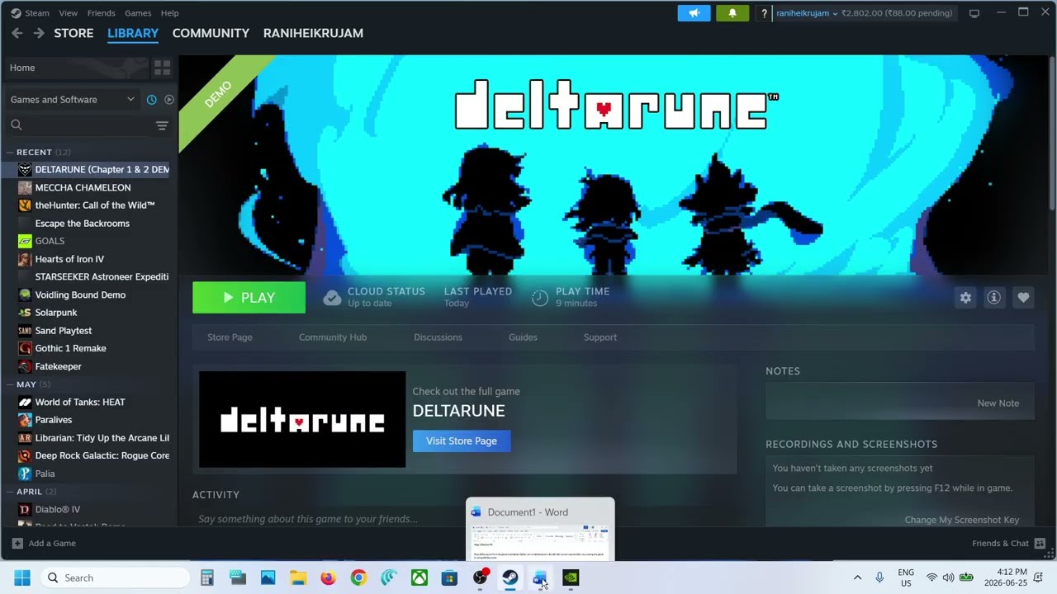Open the raniheikrujam account dropdown
The width and height of the screenshot is (1057, 594).
tap(807, 13)
